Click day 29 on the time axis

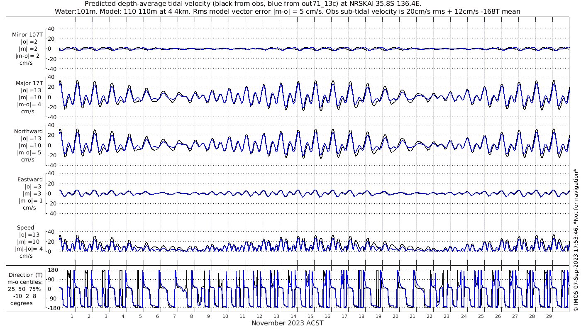tap(549, 316)
